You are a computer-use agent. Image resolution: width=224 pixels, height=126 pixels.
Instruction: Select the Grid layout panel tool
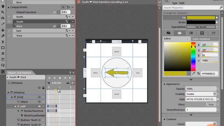[3, 54]
